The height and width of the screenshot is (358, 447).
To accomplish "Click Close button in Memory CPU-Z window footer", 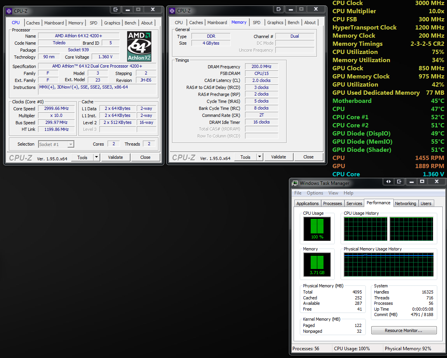I will [308, 157].
